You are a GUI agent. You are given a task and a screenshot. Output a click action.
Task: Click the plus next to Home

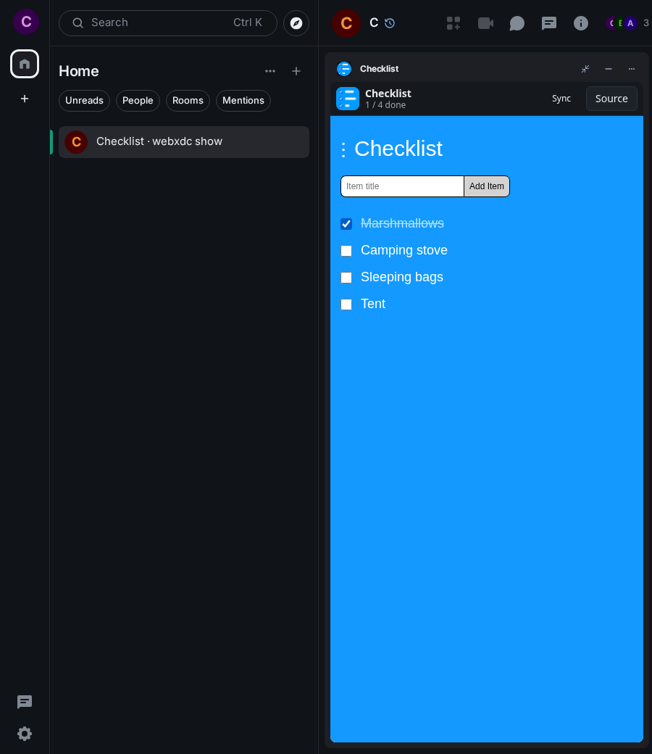click(x=296, y=71)
